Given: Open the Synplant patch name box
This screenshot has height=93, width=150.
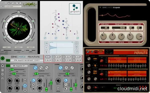Looking at the screenshot, I should pos(13,7).
